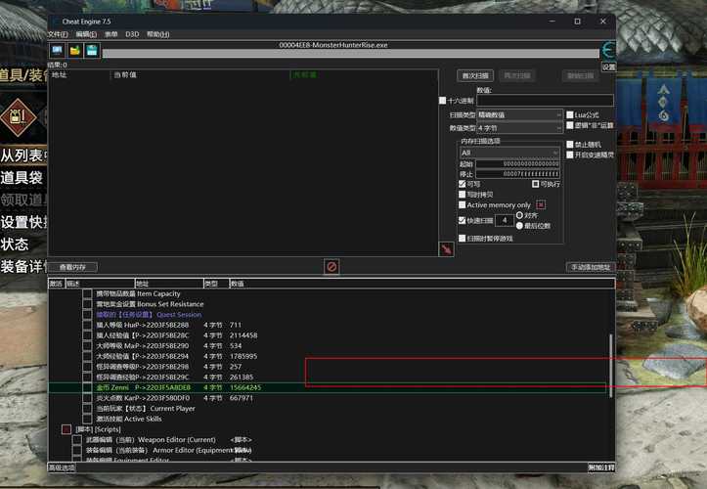Image resolution: width=707 pixels, height=489 pixels.
Task: Click the 设置 settings label under logo
Action: [x=608, y=67]
